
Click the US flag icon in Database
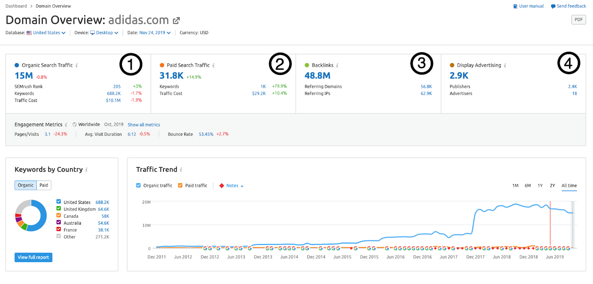pyautogui.click(x=29, y=33)
